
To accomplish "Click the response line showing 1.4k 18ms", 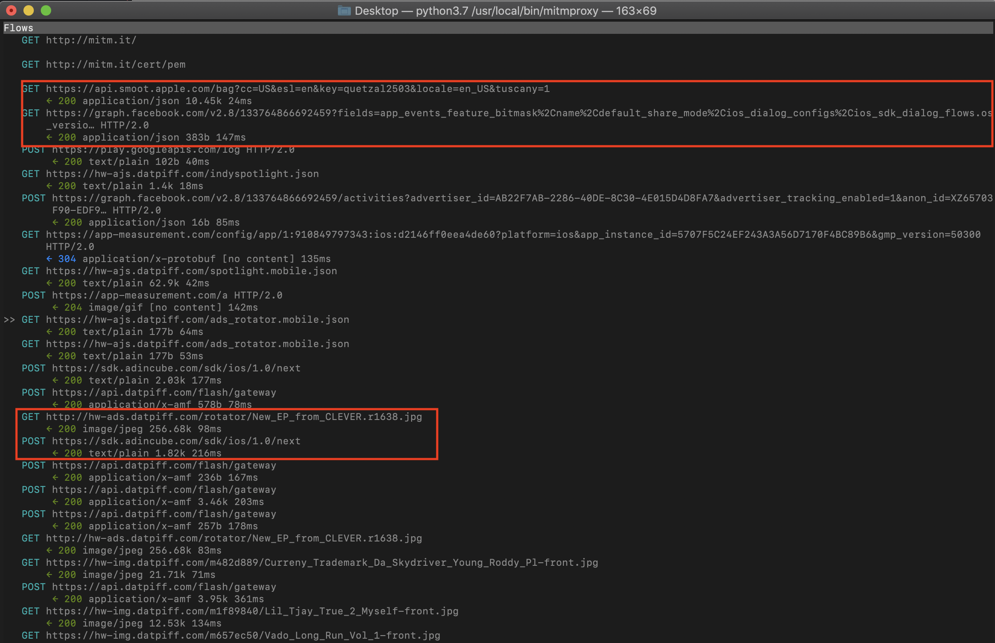I will pos(124,186).
